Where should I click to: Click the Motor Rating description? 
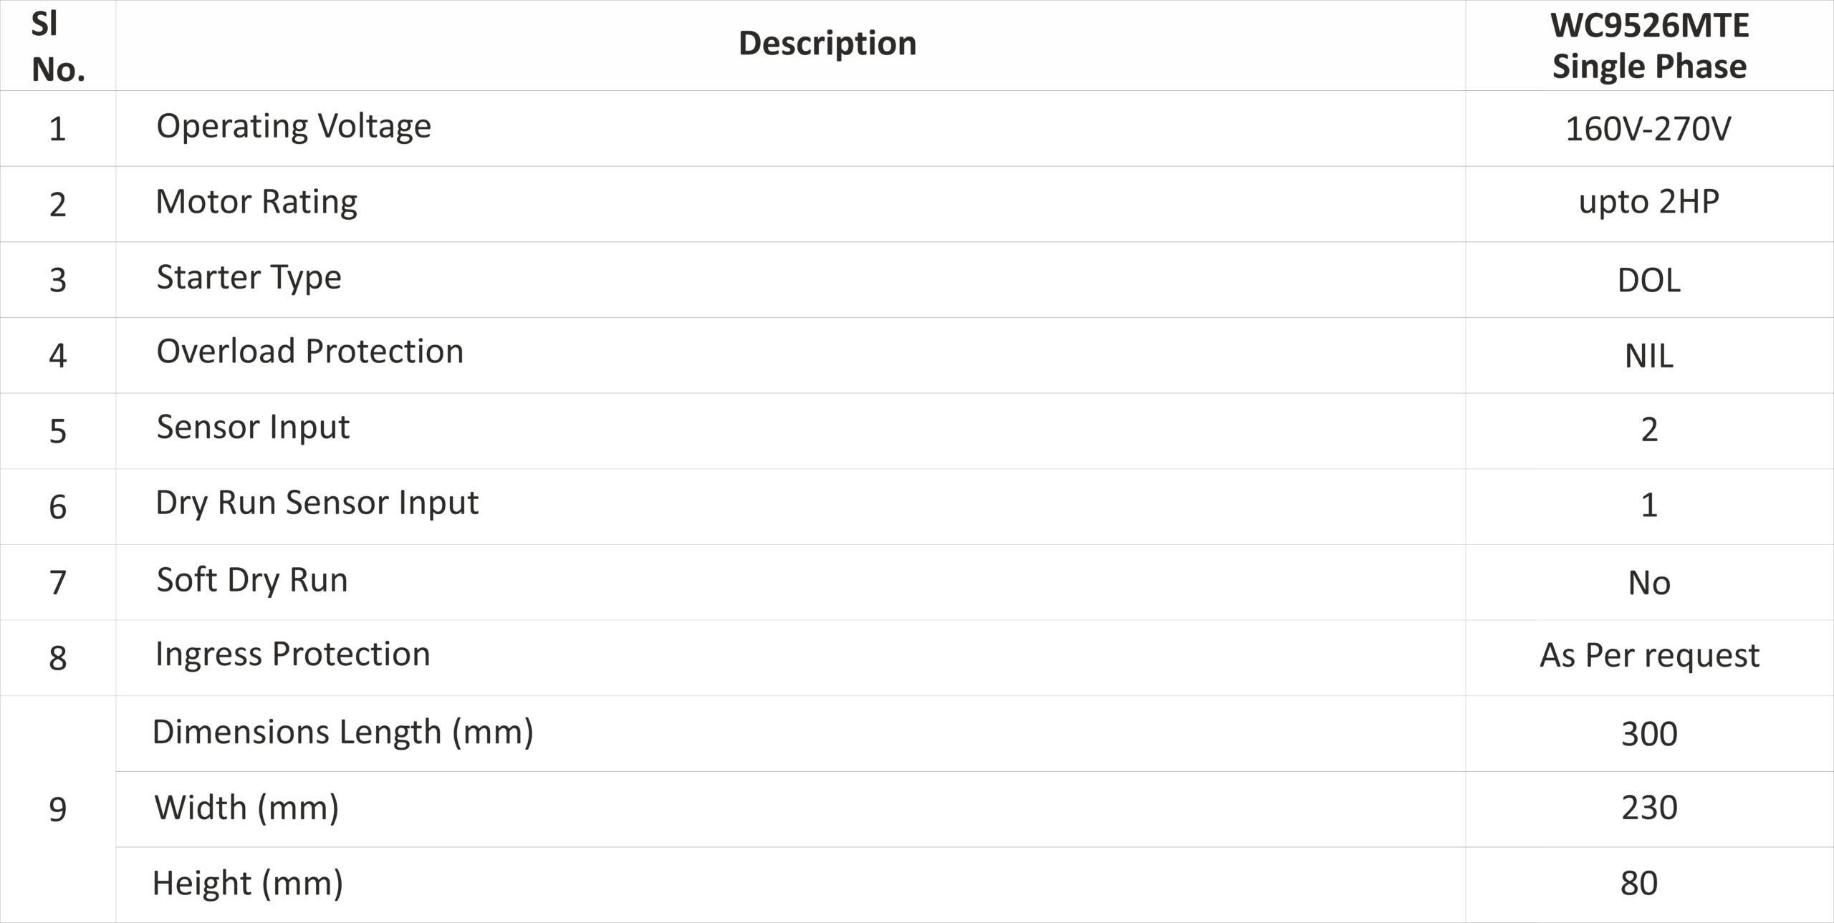256,202
